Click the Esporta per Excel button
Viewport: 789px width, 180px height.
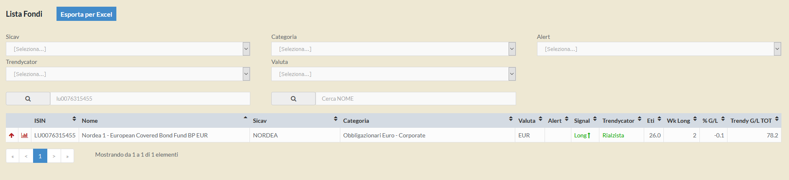pos(86,14)
